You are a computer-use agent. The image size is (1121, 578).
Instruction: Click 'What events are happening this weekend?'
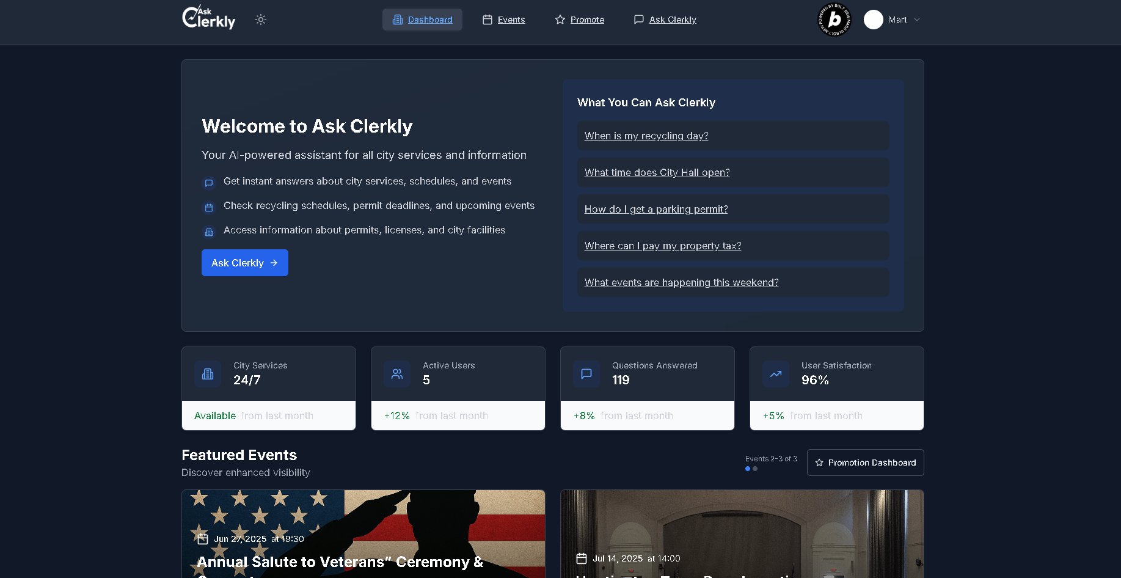coord(681,282)
